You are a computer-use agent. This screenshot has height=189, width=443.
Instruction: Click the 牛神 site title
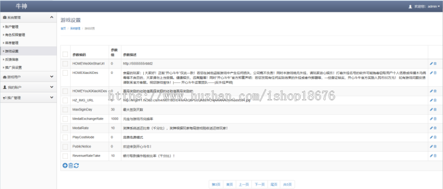coord(22,6)
